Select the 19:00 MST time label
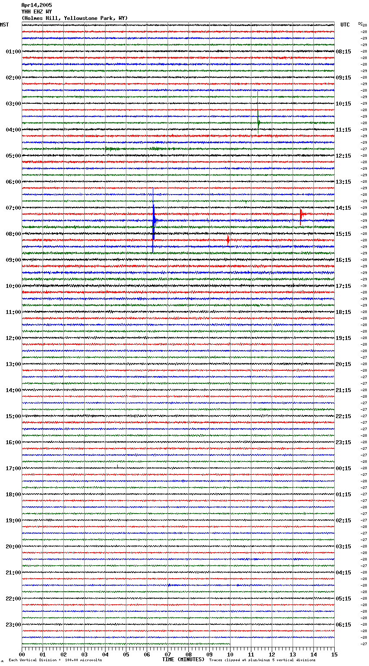The image size is (369, 666). 13,521
